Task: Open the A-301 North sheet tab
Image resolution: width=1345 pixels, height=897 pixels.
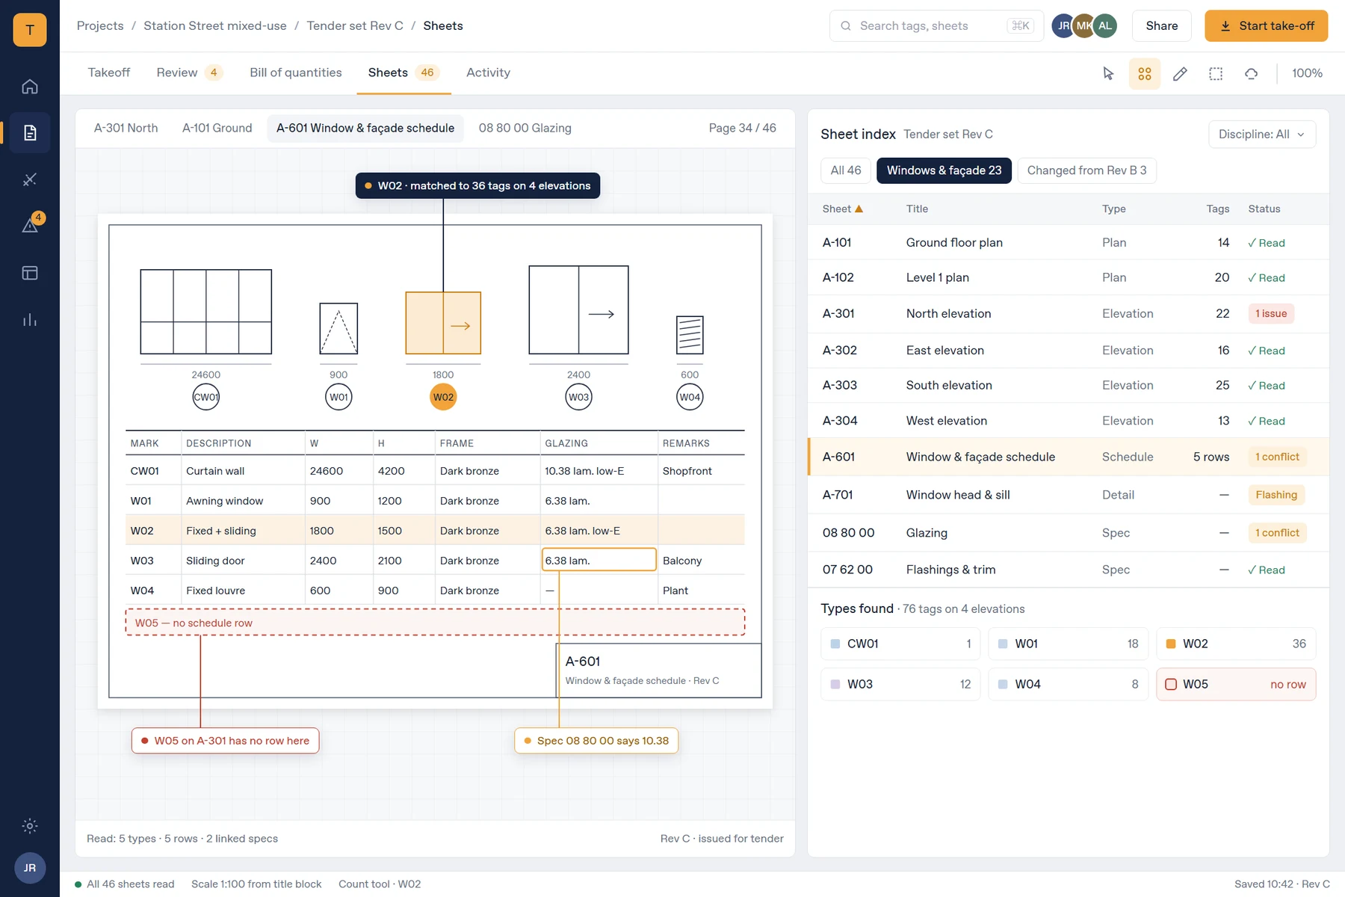Action: click(126, 128)
